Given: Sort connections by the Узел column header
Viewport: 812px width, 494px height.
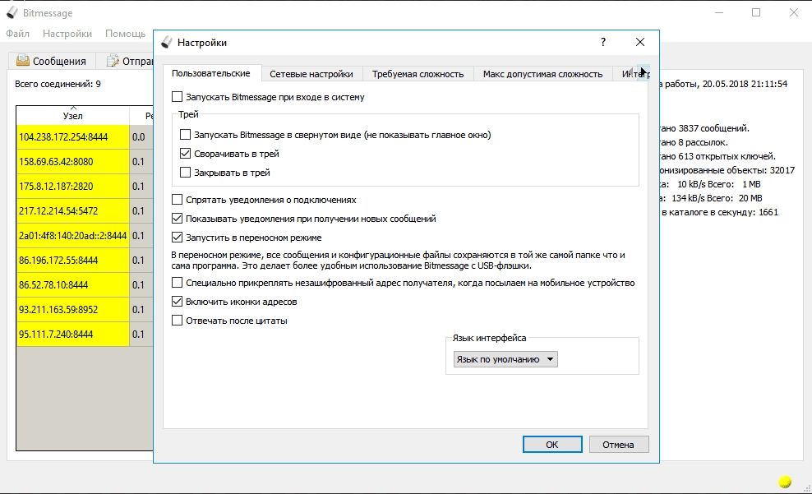Looking at the screenshot, I should click(73, 115).
